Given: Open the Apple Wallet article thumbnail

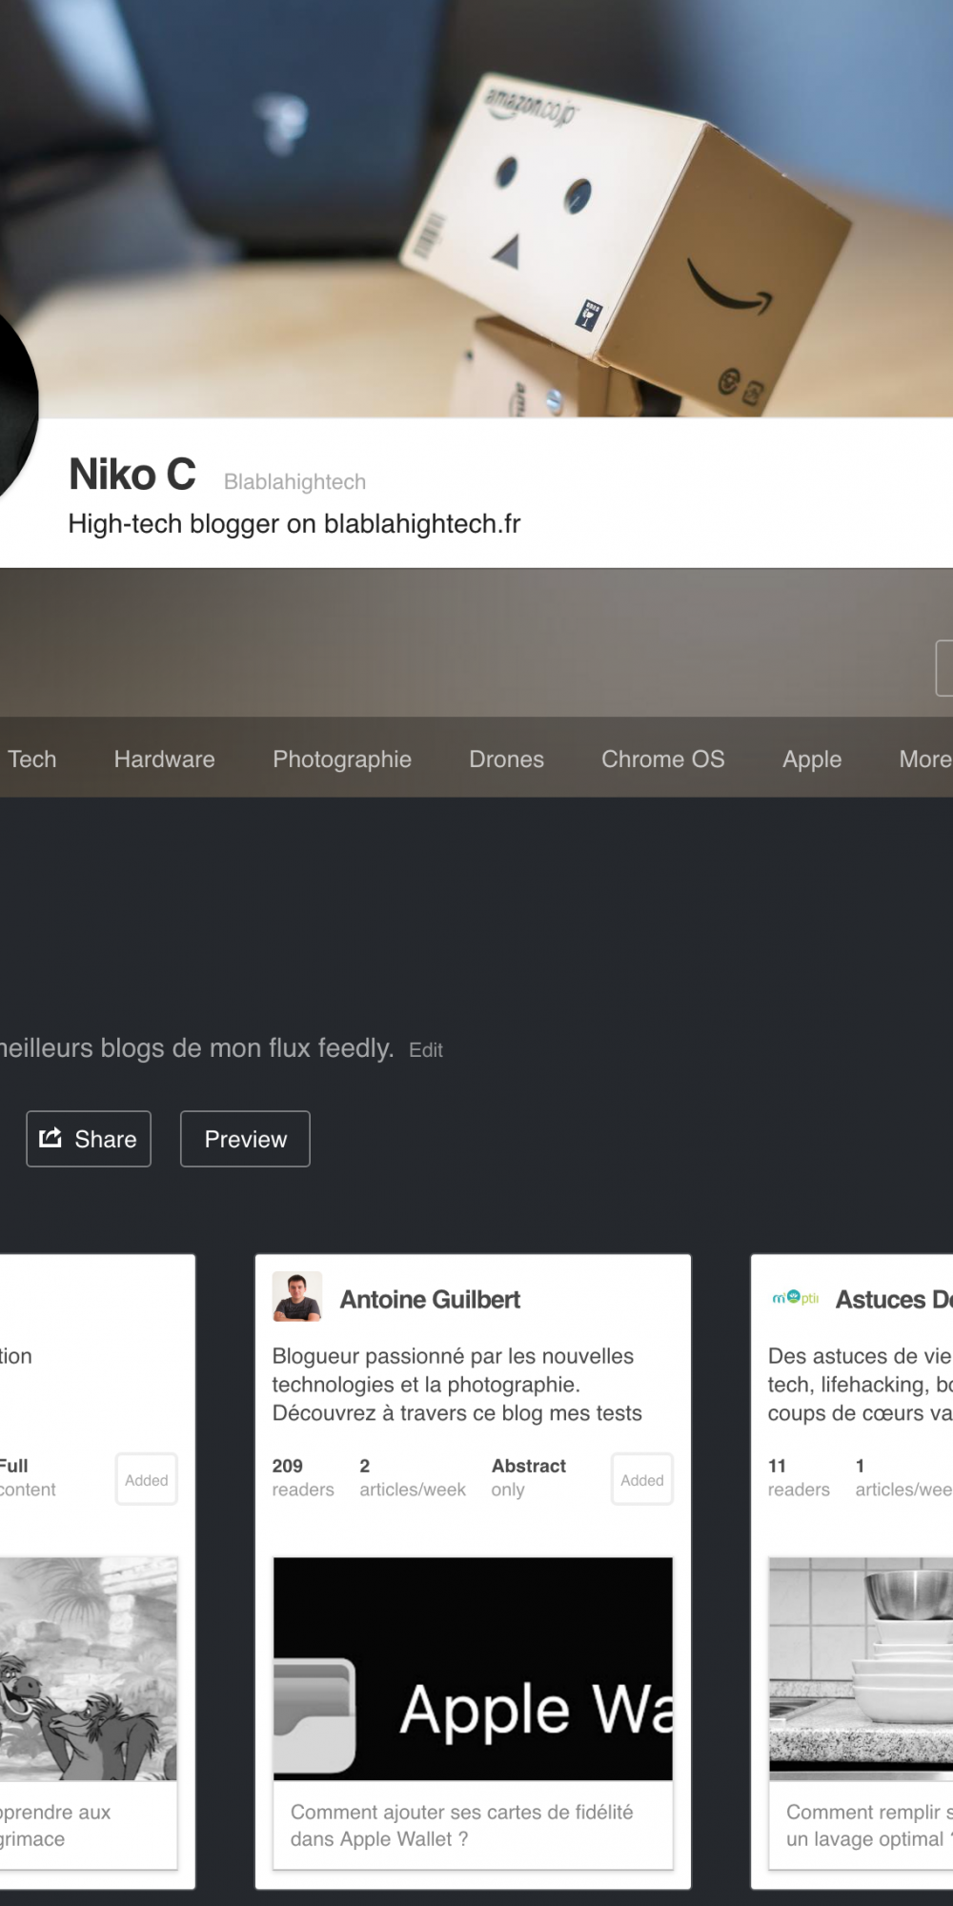Looking at the screenshot, I should pyautogui.click(x=473, y=1669).
